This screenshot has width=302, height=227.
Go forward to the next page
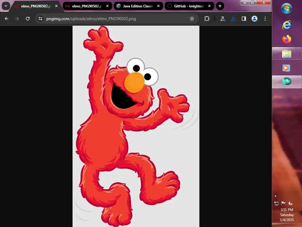[x=17, y=19]
